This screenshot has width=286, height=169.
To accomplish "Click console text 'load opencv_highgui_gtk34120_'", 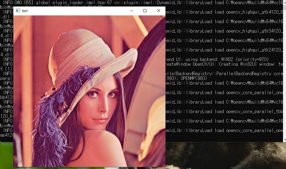I will click(x=249, y=31).
